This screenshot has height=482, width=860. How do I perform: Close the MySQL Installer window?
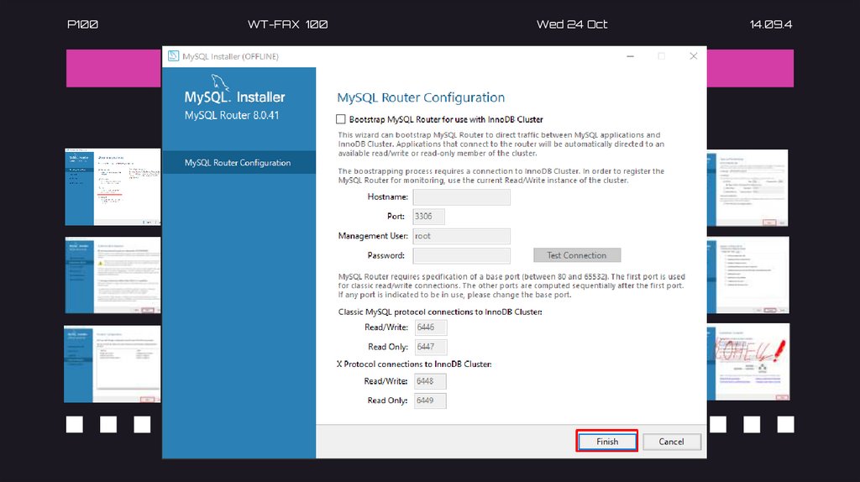[693, 56]
